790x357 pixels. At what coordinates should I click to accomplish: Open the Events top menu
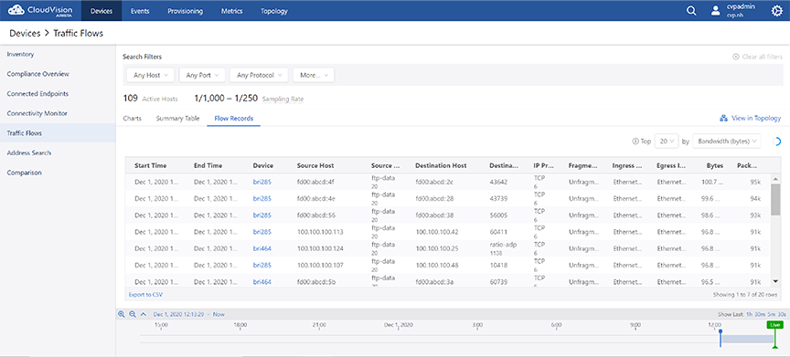(x=139, y=11)
